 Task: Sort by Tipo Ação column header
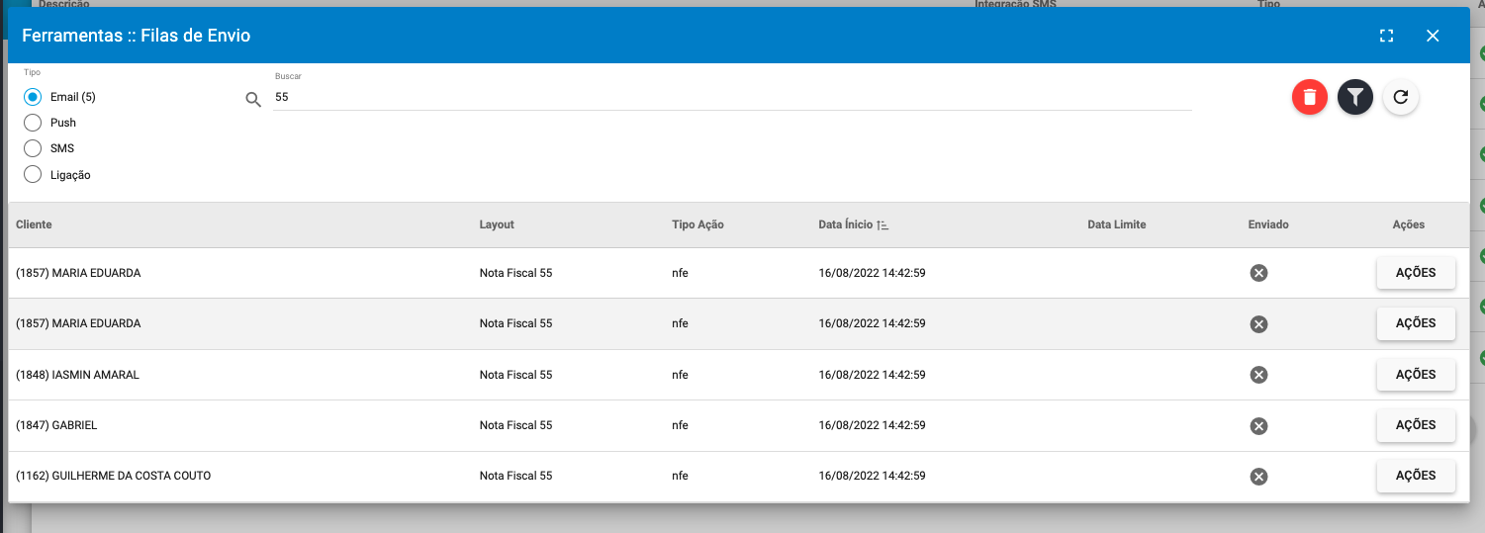pos(697,224)
